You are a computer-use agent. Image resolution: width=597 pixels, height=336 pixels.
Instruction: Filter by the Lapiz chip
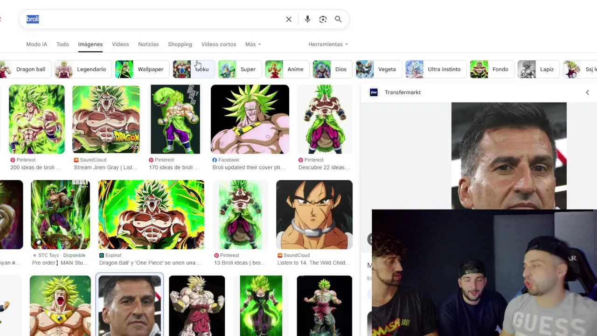point(538,69)
